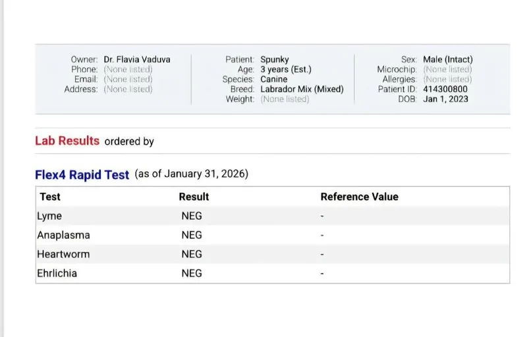
Task: Click the Flex4 Rapid Test title
Action: click(x=82, y=175)
